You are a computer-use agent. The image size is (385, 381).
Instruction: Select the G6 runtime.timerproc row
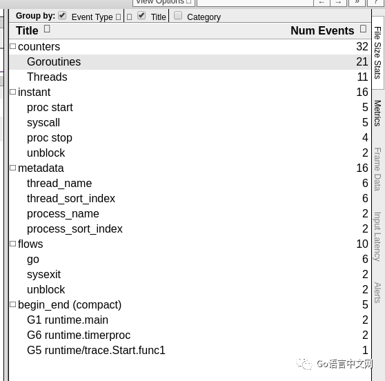point(190,335)
